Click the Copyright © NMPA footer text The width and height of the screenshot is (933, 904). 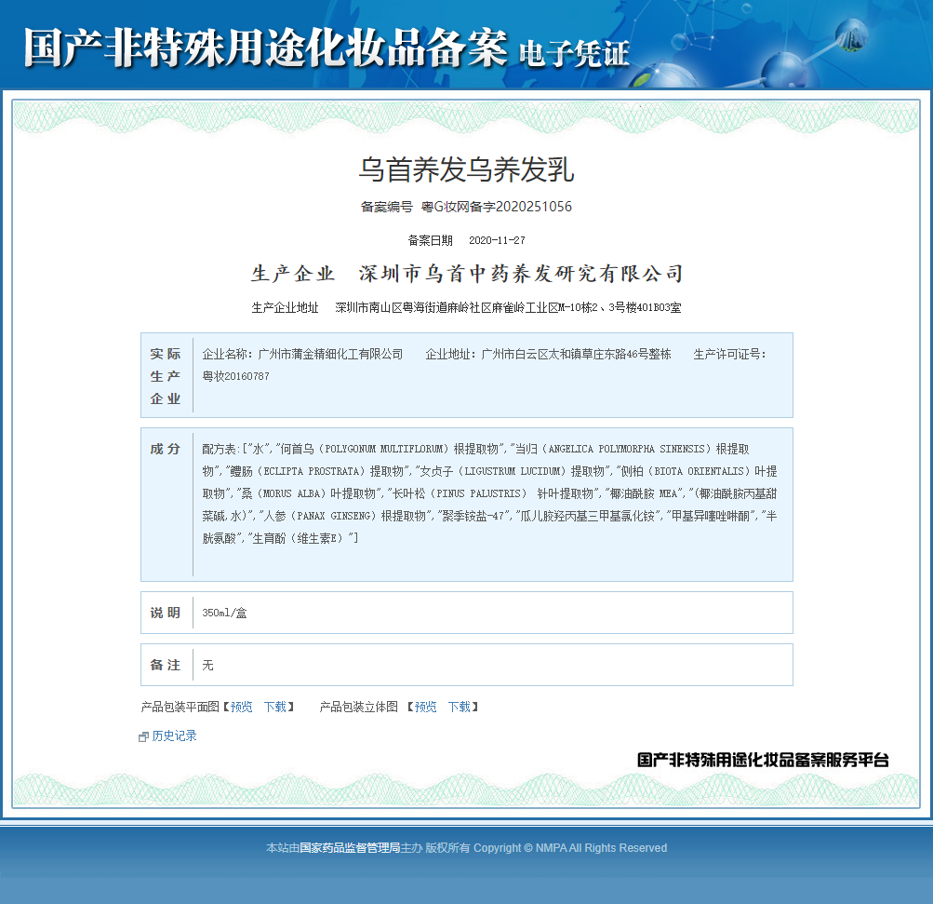click(x=570, y=848)
